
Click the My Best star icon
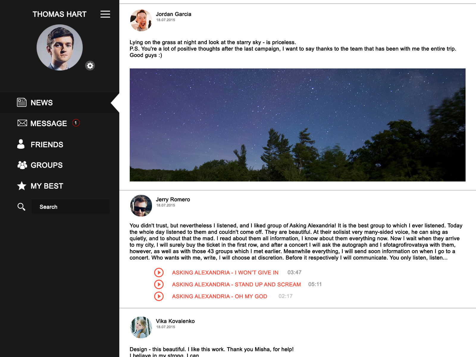(x=22, y=186)
